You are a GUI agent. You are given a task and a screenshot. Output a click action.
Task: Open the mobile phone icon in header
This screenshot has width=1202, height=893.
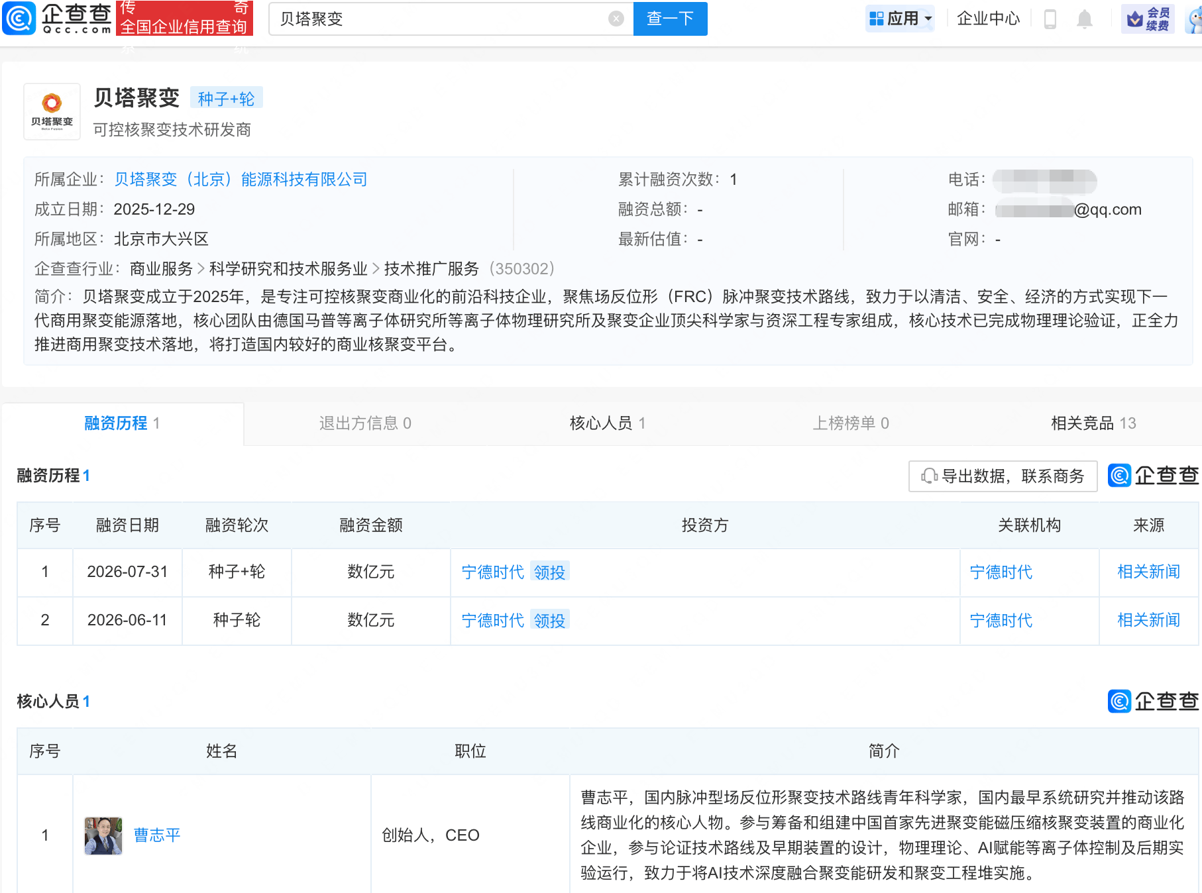pos(1050,19)
